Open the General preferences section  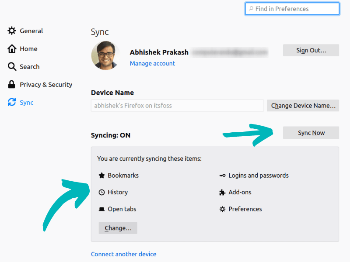click(31, 31)
